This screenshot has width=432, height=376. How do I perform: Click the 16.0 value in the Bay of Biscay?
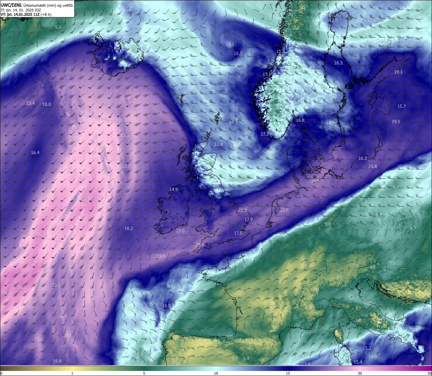click(166, 306)
